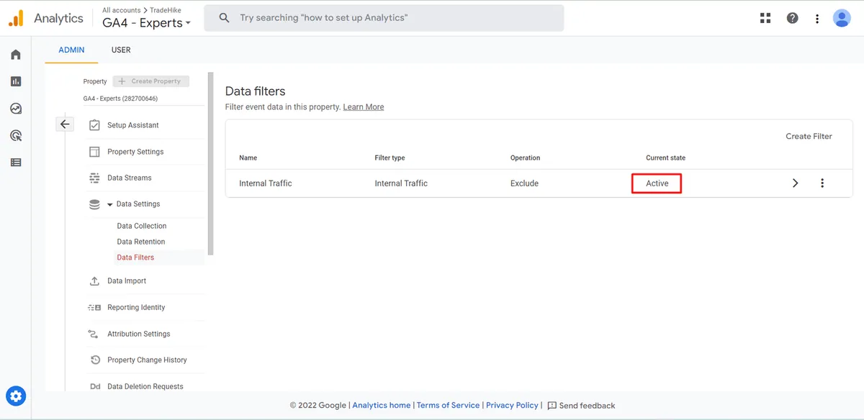
Task: Open Internal Traffic row three-dot menu
Action: pos(822,183)
